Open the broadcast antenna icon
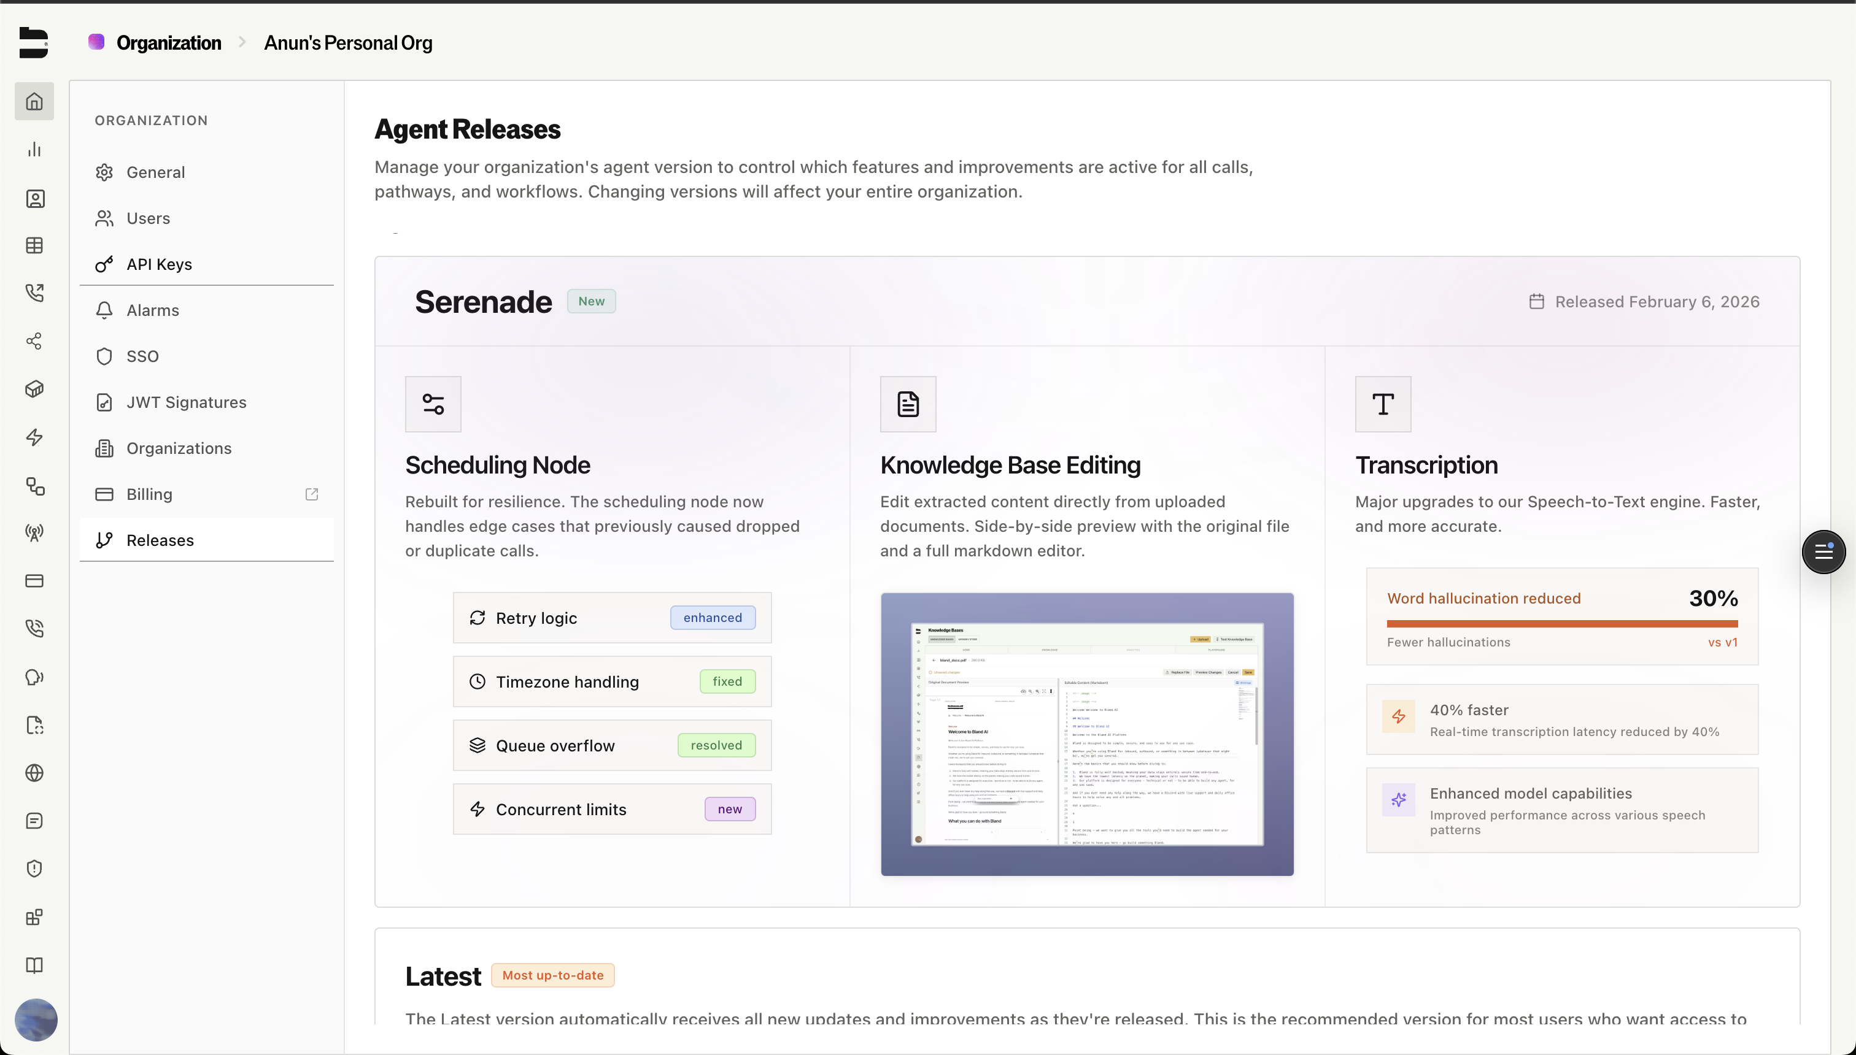The image size is (1856, 1055). (x=34, y=533)
